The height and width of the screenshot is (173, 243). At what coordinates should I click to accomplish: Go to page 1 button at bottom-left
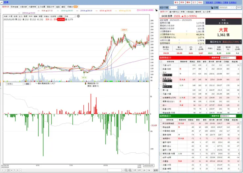(3, 170)
